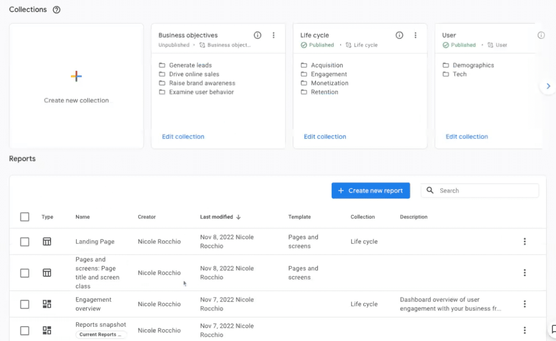Image resolution: width=556 pixels, height=341 pixels.
Task: Click table type icon for Landing Page row
Action: (x=47, y=241)
